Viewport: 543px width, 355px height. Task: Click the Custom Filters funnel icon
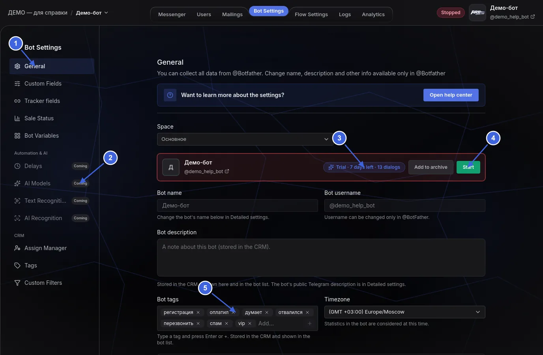17,283
